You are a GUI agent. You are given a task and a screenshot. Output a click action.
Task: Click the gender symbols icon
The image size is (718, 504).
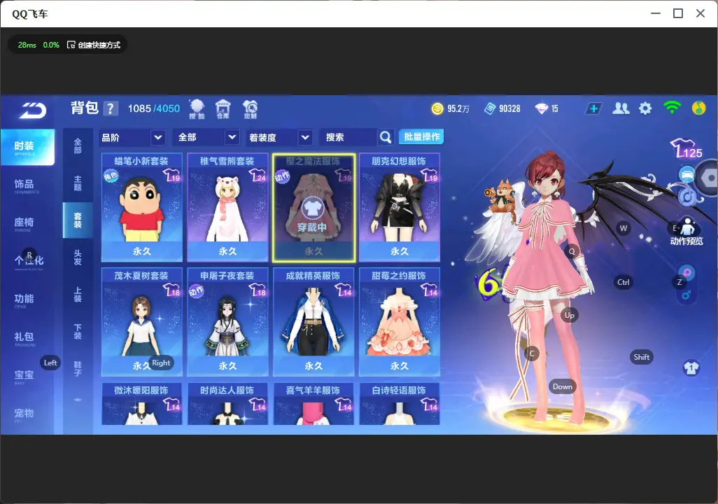pos(687,284)
